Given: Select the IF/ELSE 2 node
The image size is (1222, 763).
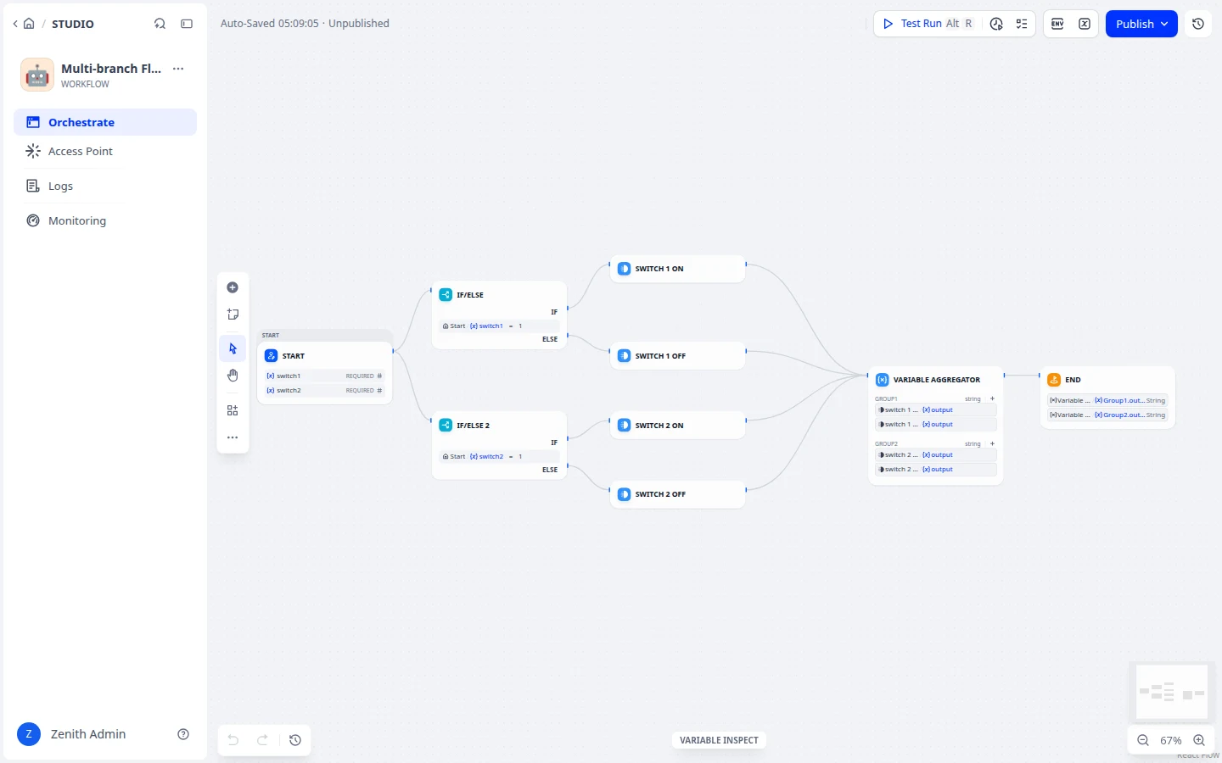Looking at the screenshot, I should pos(500,445).
